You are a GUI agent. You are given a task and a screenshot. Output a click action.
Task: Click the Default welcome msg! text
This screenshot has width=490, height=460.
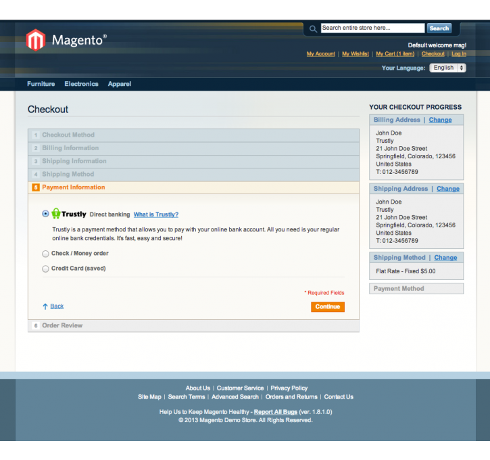tap(437, 45)
